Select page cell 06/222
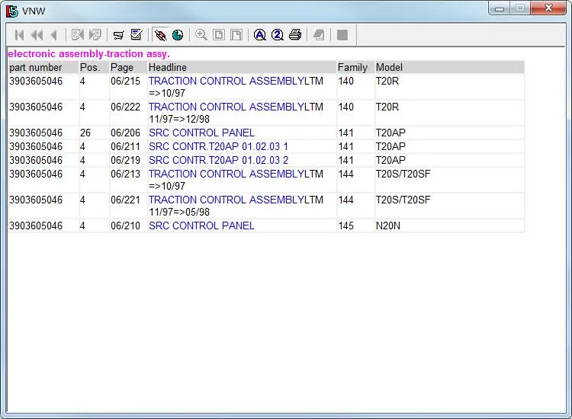The height and width of the screenshot is (419, 572). [x=125, y=107]
